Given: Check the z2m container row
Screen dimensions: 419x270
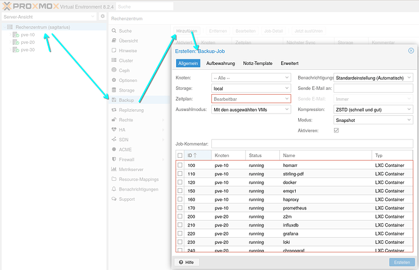Looking at the screenshot, I should pyautogui.click(x=180, y=217).
